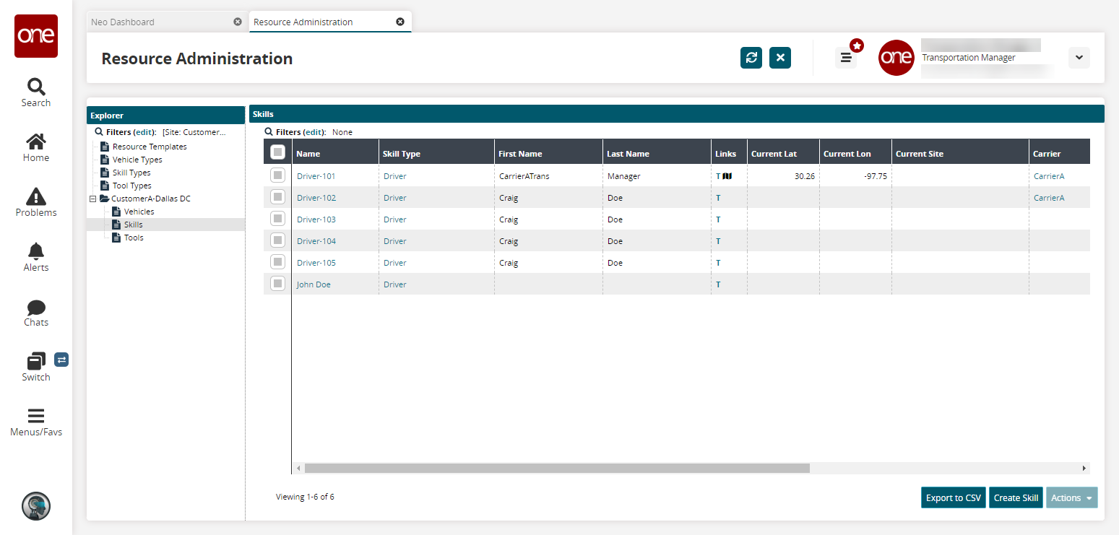Image resolution: width=1119 pixels, height=535 pixels.
Task: Expand the user profile dropdown arrow
Action: pyautogui.click(x=1079, y=58)
